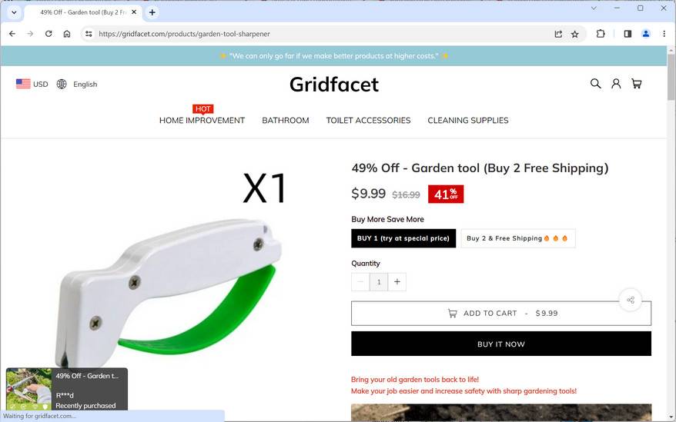Screen dimensions: 676x422
Task: Increase quantity with the plus button
Action: click(397, 281)
